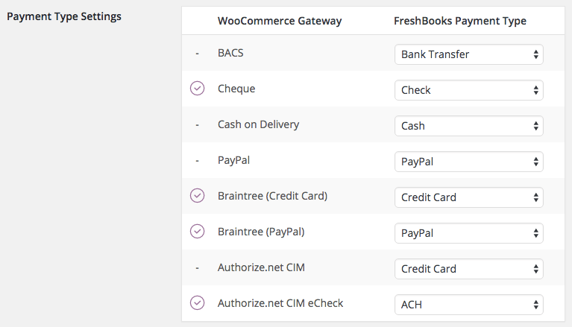This screenshot has width=572, height=327.
Task: Click the Authorize.net CIM eCheck gateway name
Action: 280,303
